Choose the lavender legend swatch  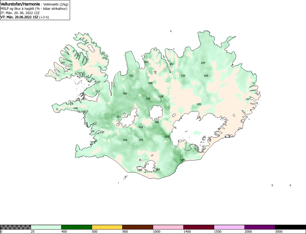(x=229, y=227)
